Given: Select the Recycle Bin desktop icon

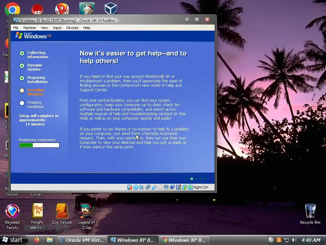Looking at the screenshot, I should (x=310, y=214).
